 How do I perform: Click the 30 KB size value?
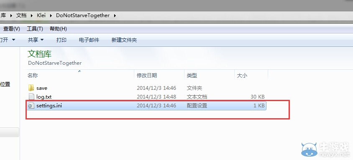point(258,97)
